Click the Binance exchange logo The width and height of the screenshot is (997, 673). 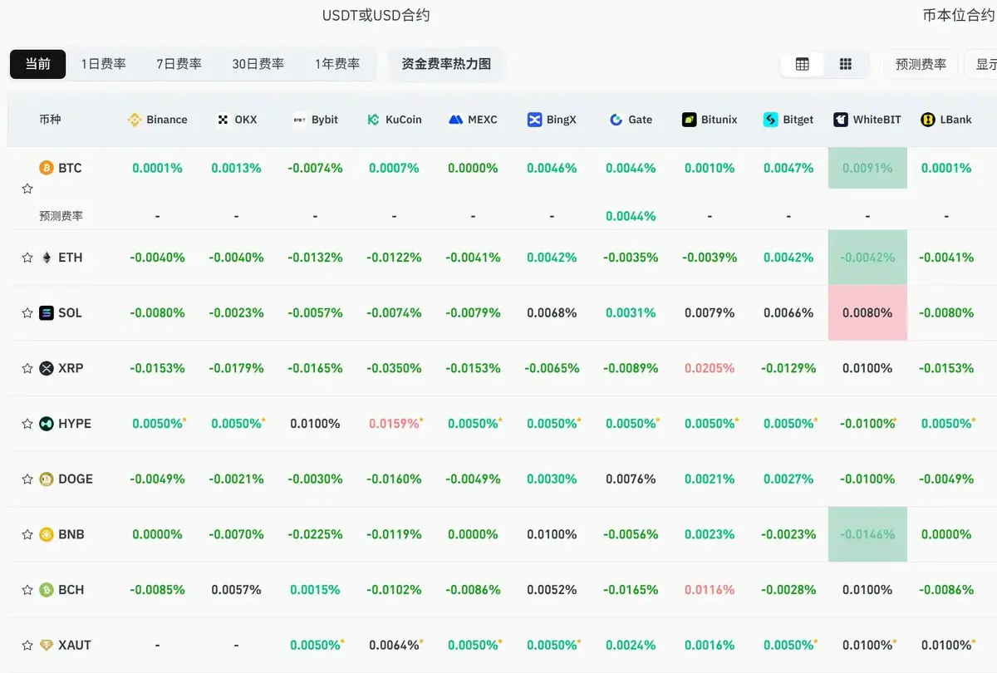click(x=135, y=120)
